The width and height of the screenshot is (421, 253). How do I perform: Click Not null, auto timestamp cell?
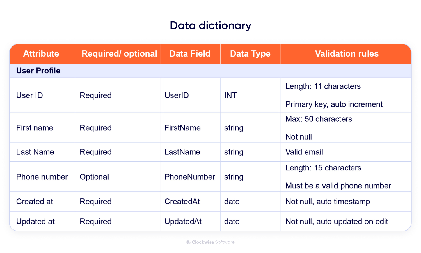pos(328,202)
